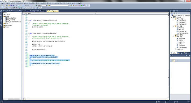The width and height of the screenshot is (191, 103).
Task: Click the members dropdown field above code
Action: coord(133,14)
